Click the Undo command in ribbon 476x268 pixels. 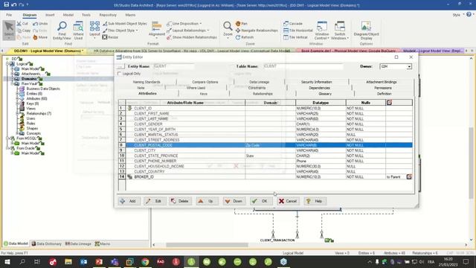pos(40,23)
